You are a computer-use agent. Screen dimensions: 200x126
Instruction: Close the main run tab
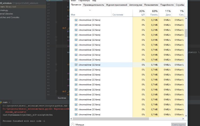pos(9,102)
